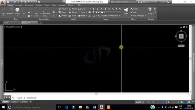Open Edit Attributes dropdown arrow
This screenshot has height=110, width=195.
coord(146,16)
